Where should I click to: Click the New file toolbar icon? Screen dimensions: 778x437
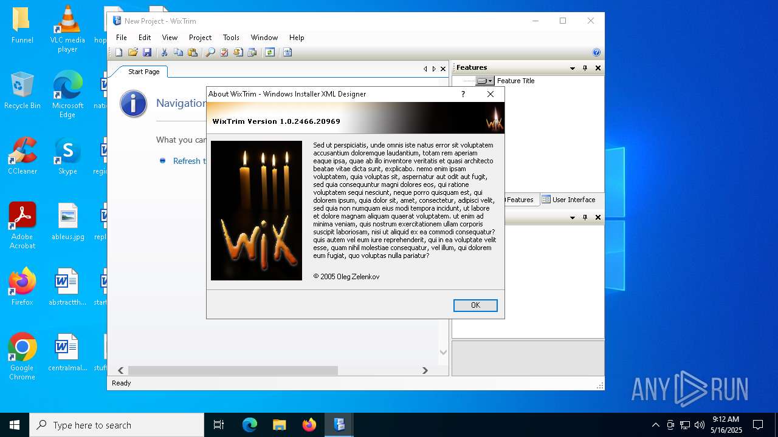click(119, 53)
